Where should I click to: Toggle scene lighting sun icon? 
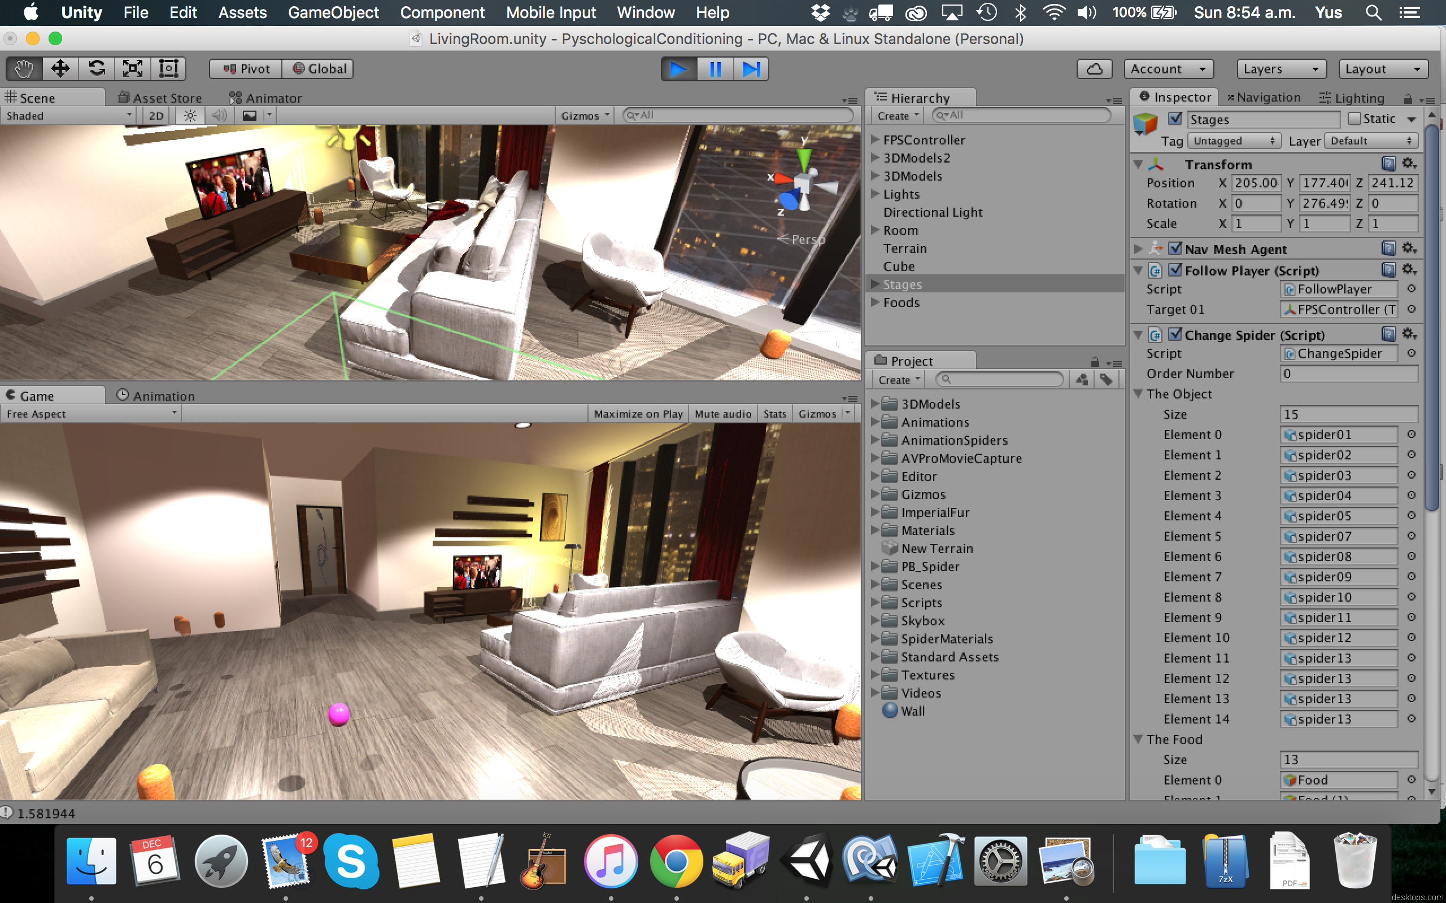click(190, 115)
